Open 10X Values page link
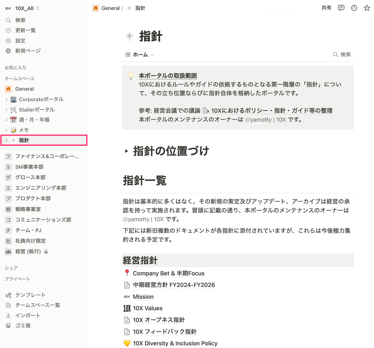The height and width of the screenshot is (348, 374). [148, 308]
